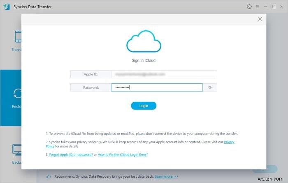Screen dimensions: 288x183
Task: Close the Sign In iCloud dialog
Action: (x=260, y=19)
